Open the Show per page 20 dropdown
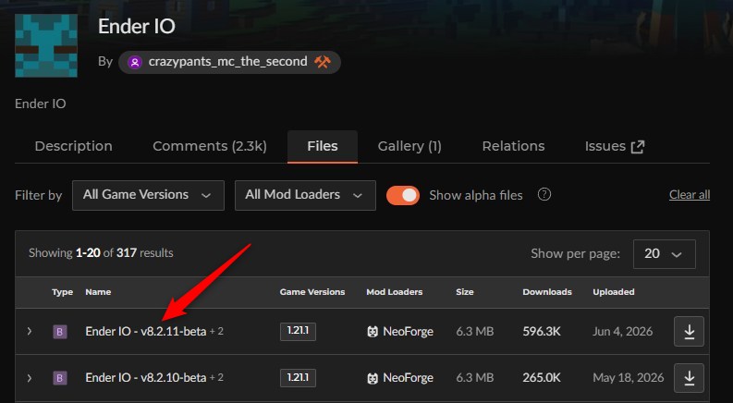 pyautogui.click(x=665, y=254)
